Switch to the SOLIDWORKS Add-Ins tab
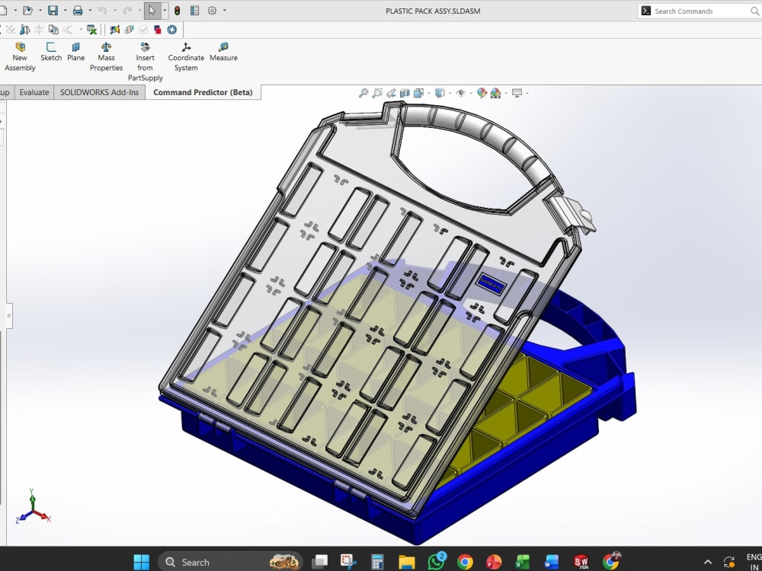 point(99,92)
